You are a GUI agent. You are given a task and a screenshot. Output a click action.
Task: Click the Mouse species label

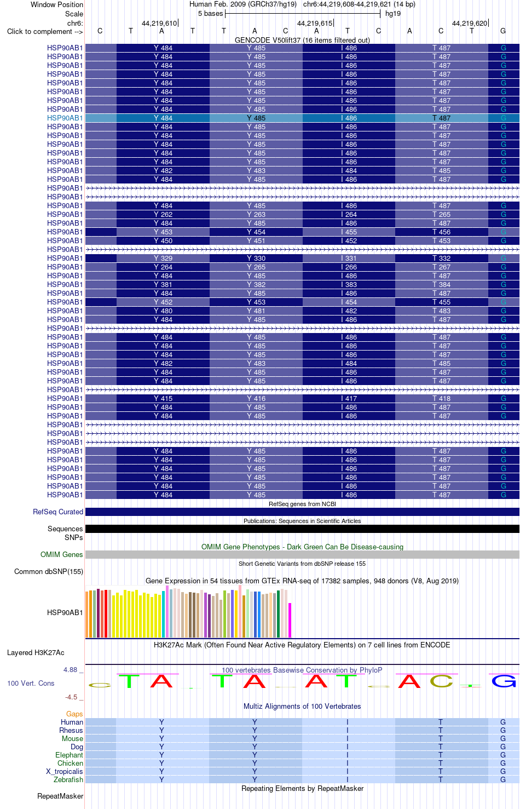[72, 738]
